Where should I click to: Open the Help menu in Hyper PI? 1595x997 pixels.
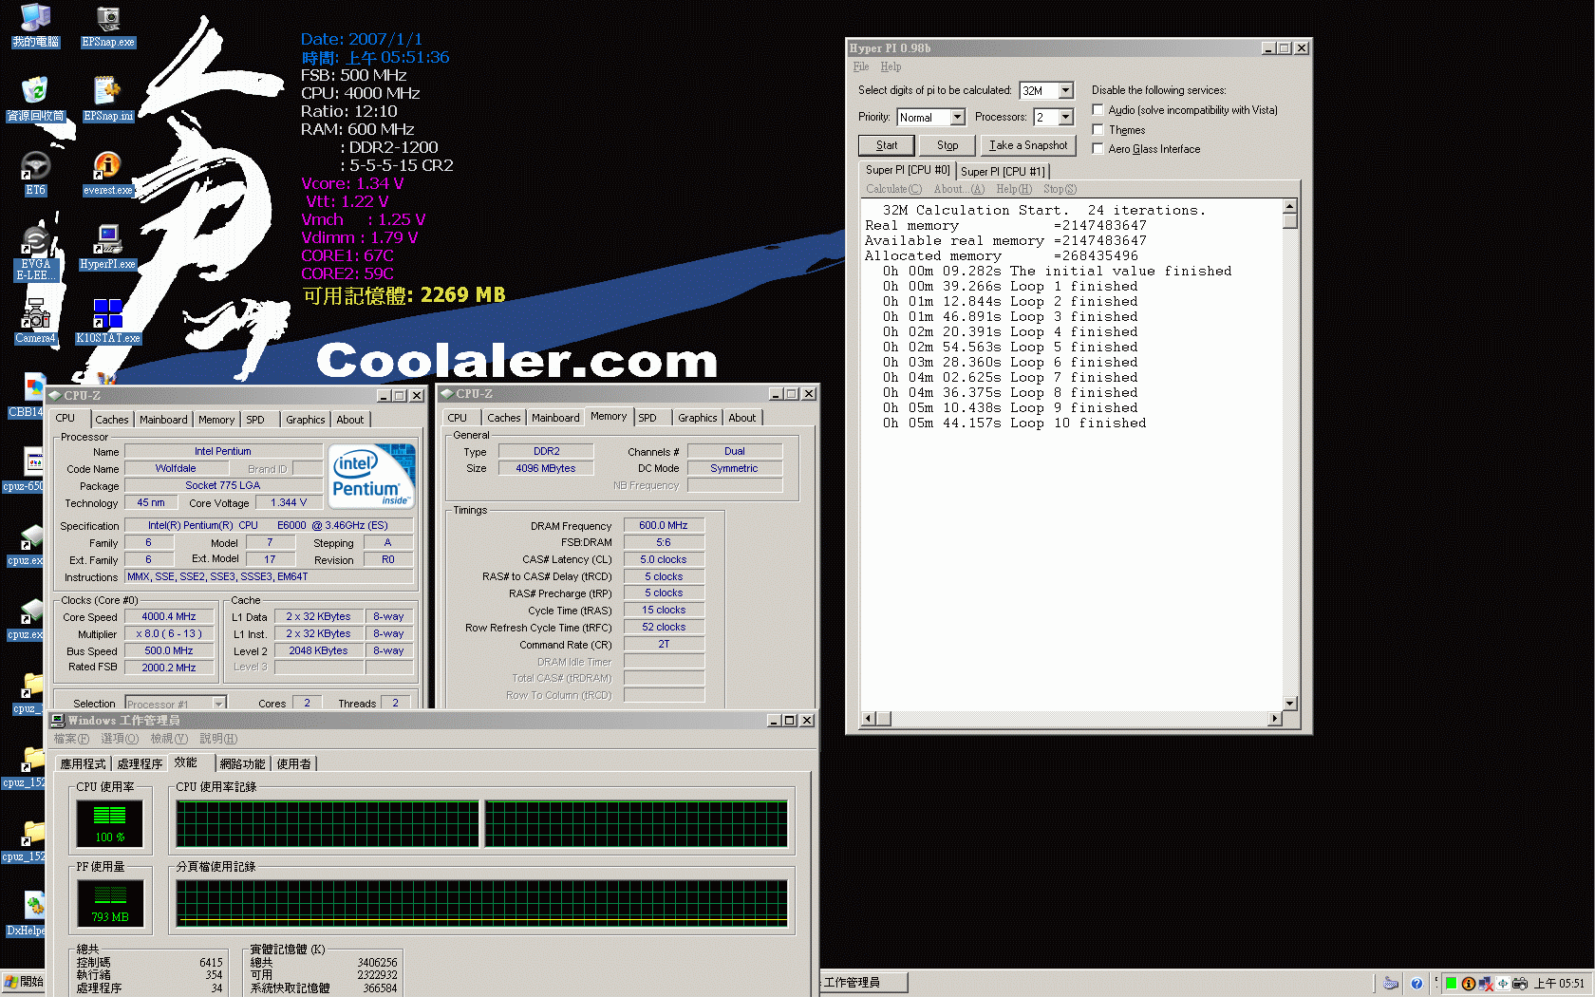point(891,66)
